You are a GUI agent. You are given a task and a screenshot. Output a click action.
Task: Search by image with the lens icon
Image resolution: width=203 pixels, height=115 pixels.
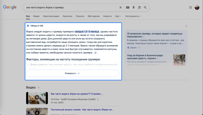coord(139,8)
